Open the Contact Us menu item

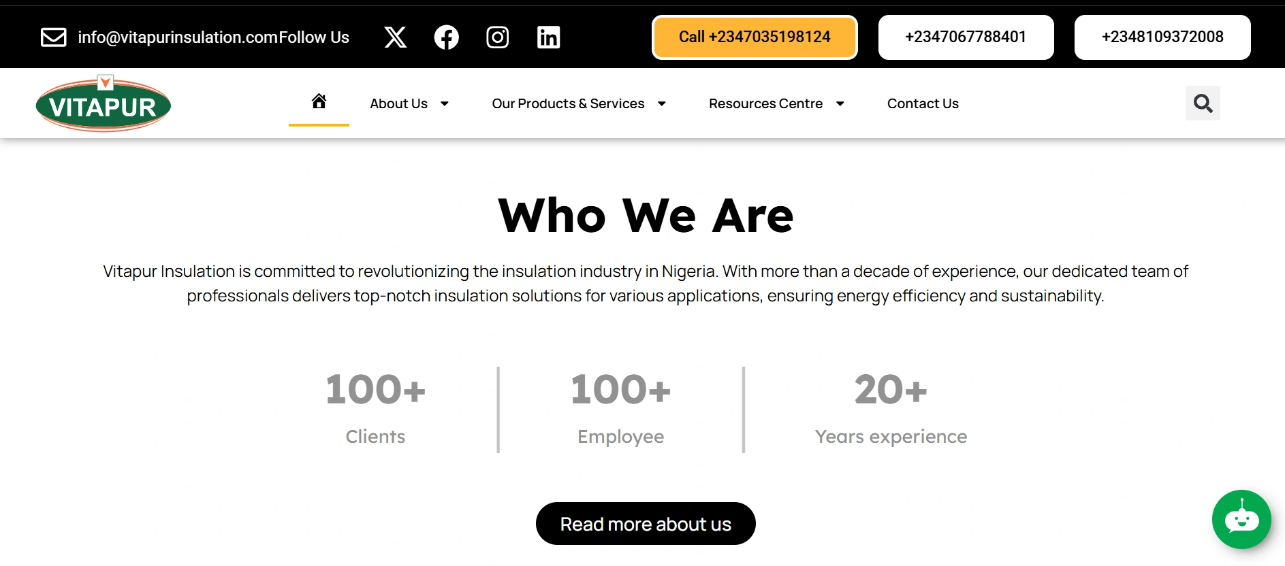(x=923, y=104)
